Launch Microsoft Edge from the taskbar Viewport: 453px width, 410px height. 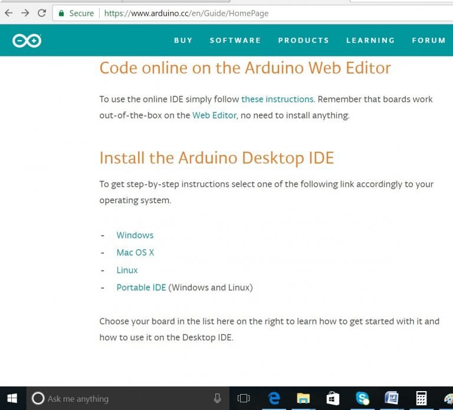274,398
